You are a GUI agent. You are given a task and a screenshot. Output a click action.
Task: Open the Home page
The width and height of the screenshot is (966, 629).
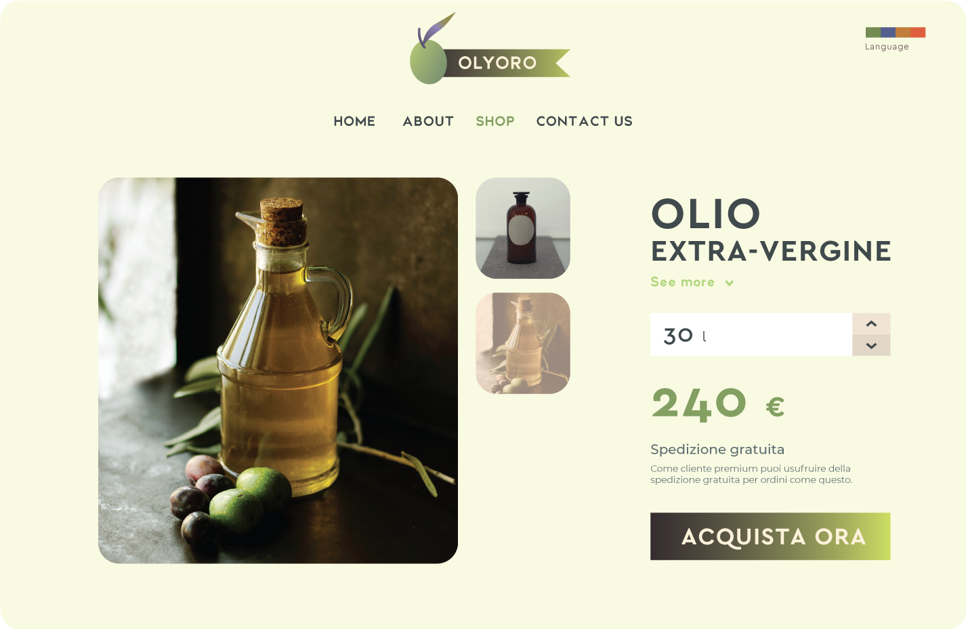(354, 121)
